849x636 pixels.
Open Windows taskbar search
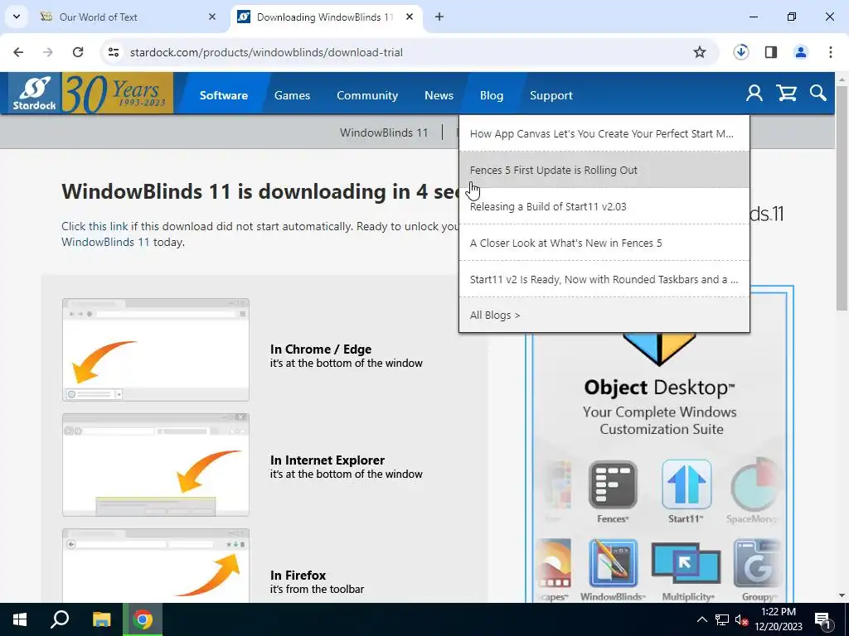point(60,619)
